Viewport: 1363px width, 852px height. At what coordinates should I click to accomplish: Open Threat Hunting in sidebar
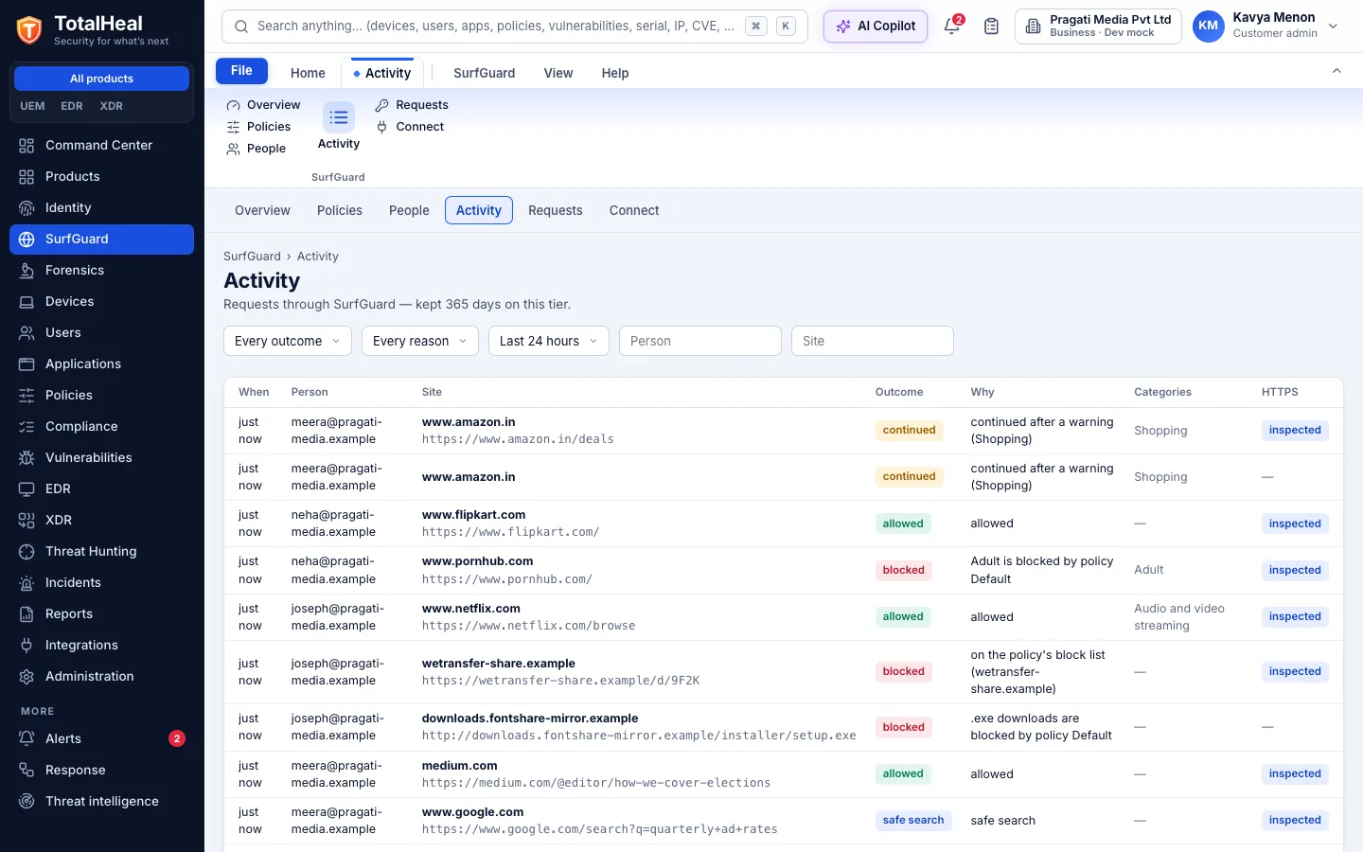(x=101, y=551)
